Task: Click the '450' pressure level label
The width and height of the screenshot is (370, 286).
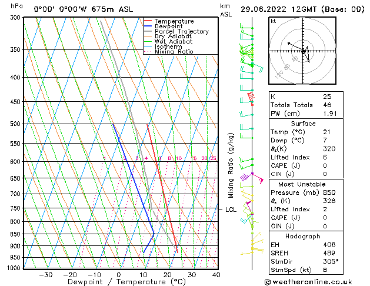Action: tap(16, 102)
